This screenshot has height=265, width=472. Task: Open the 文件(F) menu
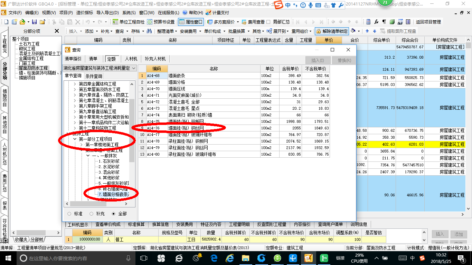click(x=15, y=12)
